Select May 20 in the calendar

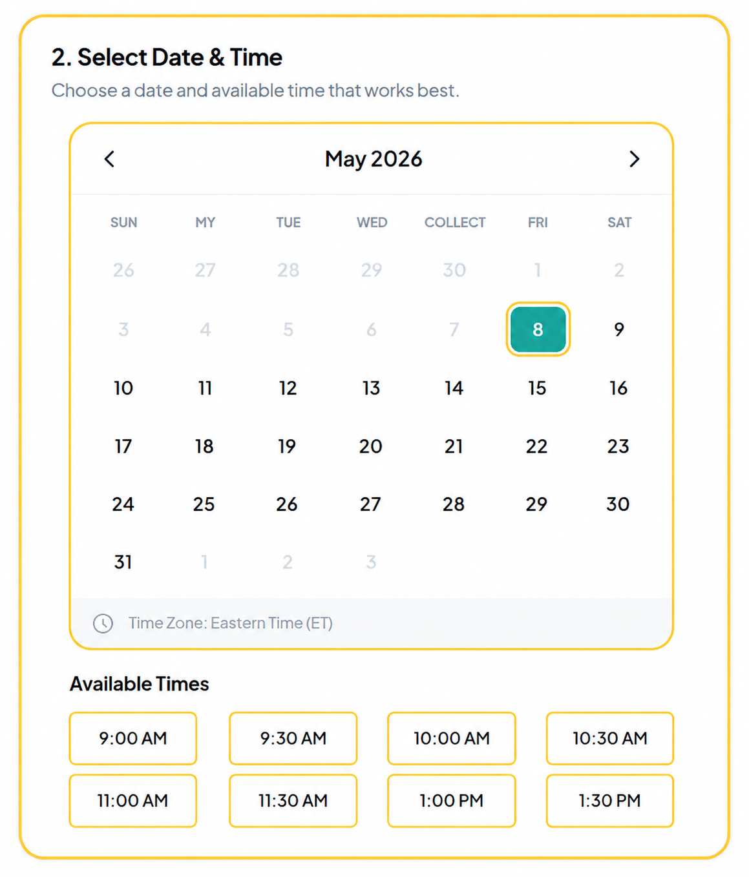click(x=371, y=446)
